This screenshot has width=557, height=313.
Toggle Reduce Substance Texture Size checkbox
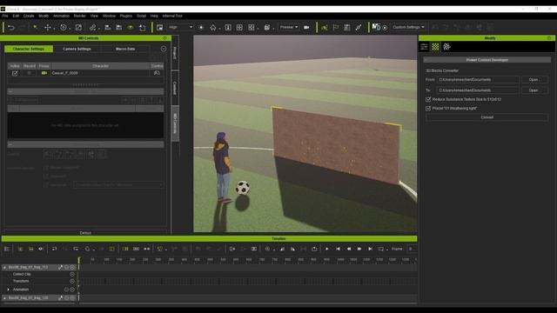tap(428, 99)
